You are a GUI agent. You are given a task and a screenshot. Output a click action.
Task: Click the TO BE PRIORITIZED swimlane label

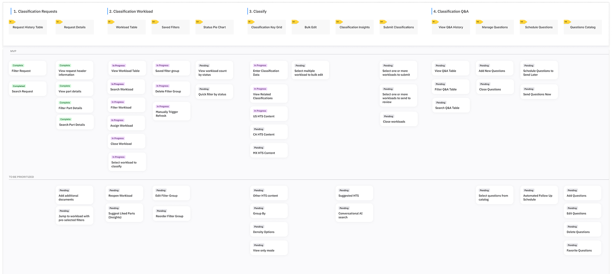click(21, 177)
